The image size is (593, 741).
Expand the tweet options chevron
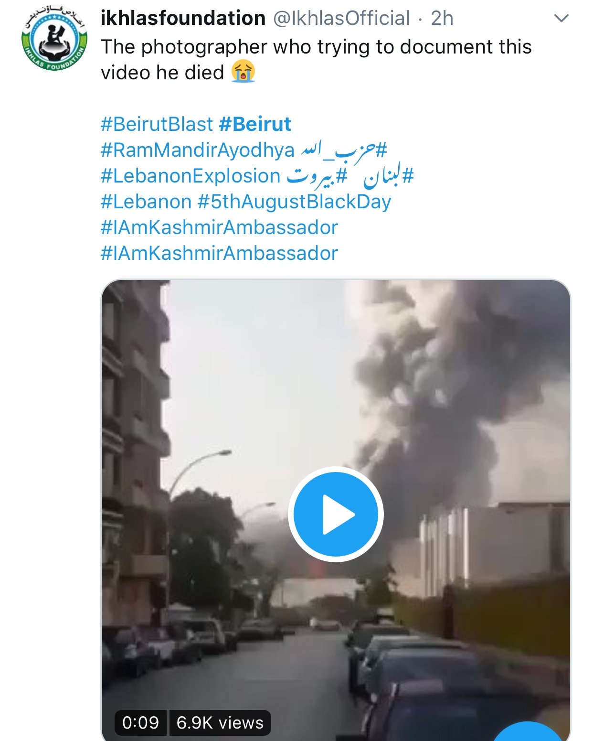click(561, 19)
